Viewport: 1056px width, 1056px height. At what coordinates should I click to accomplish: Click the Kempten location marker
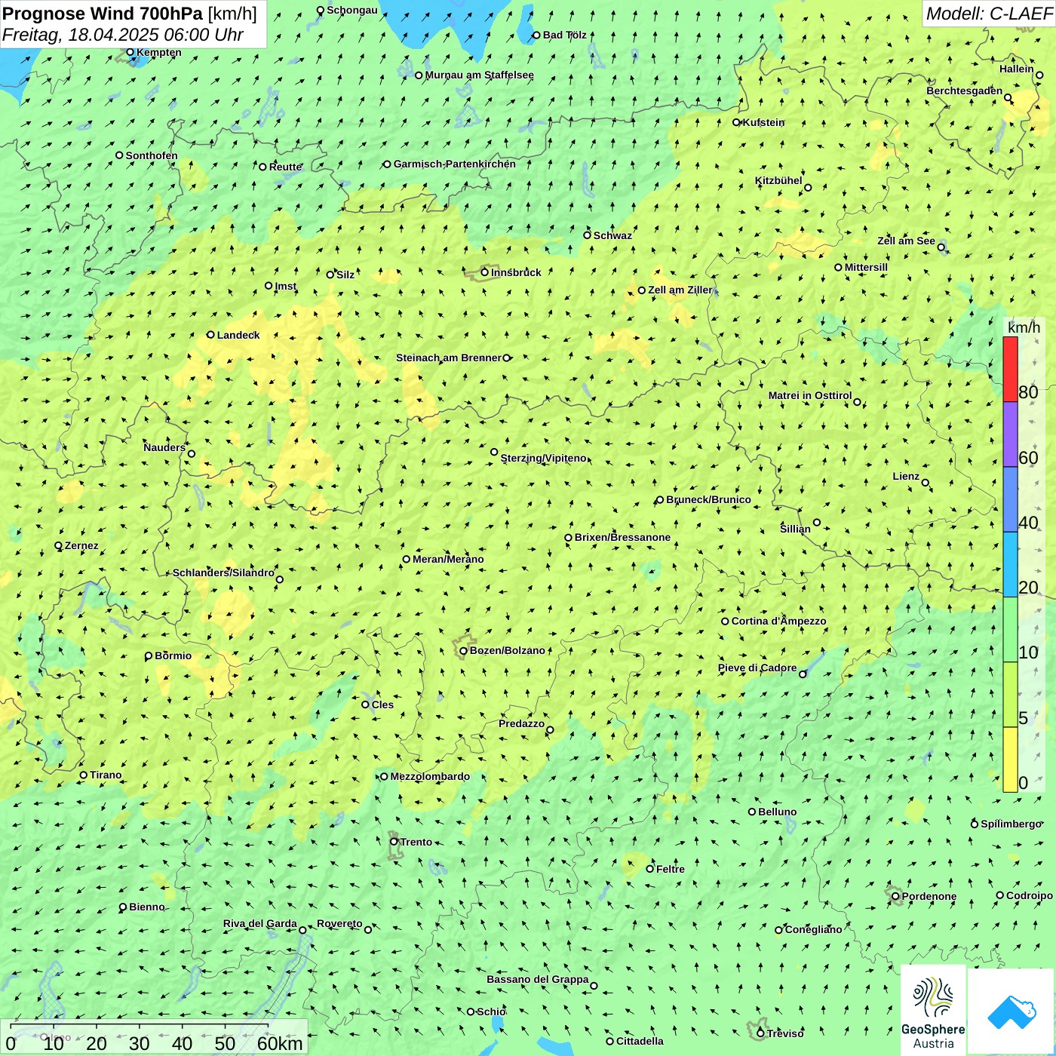pyautogui.click(x=130, y=52)
